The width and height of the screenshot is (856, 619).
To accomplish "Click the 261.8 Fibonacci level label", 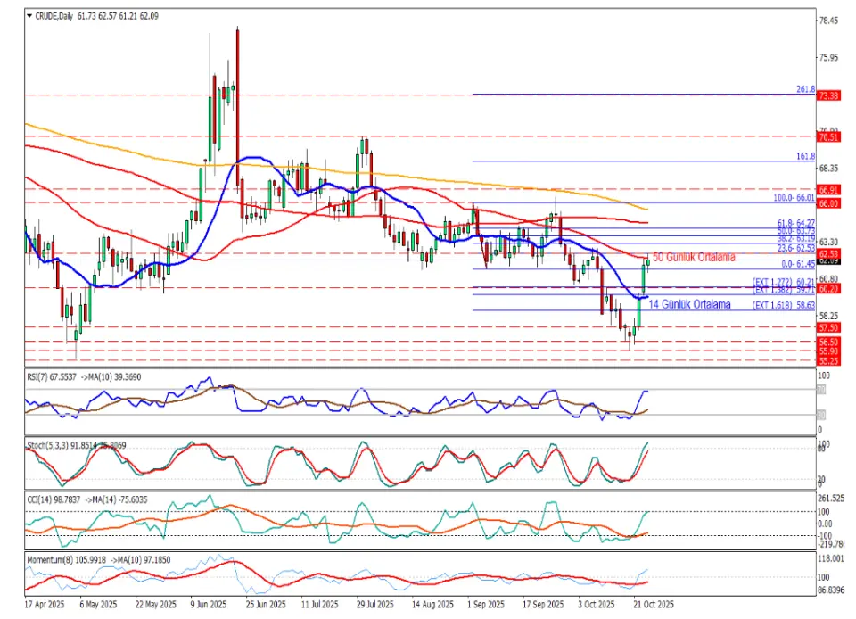I will [x=805, y=90].
